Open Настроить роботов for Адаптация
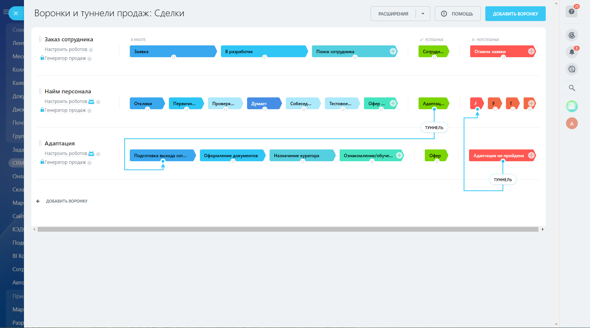The height and width of the screenshot is (328, 590). 66,153
